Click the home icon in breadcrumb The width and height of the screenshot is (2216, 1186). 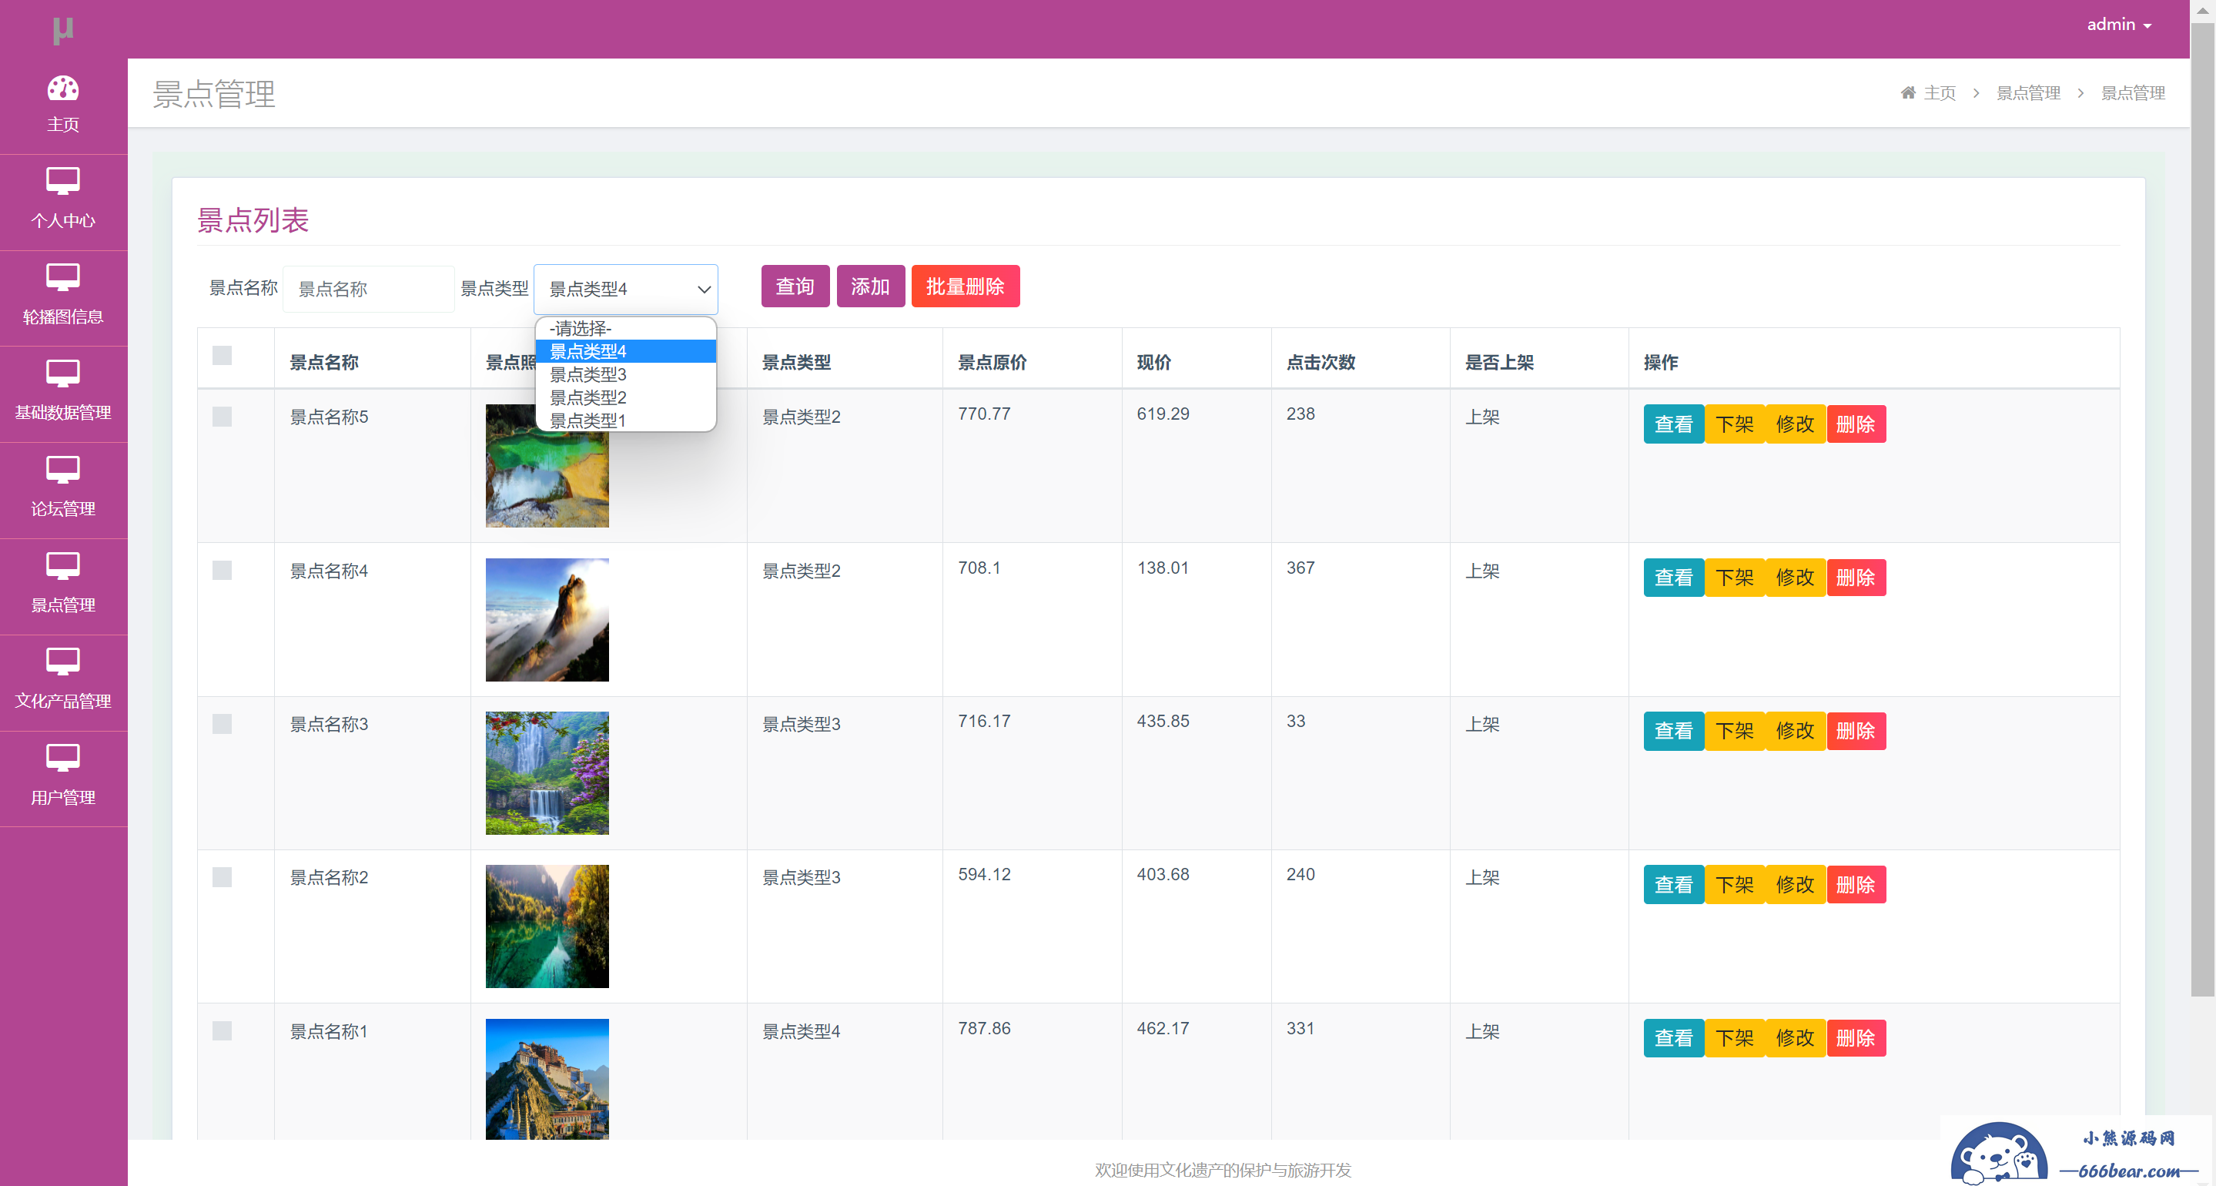click(1907, 92)
